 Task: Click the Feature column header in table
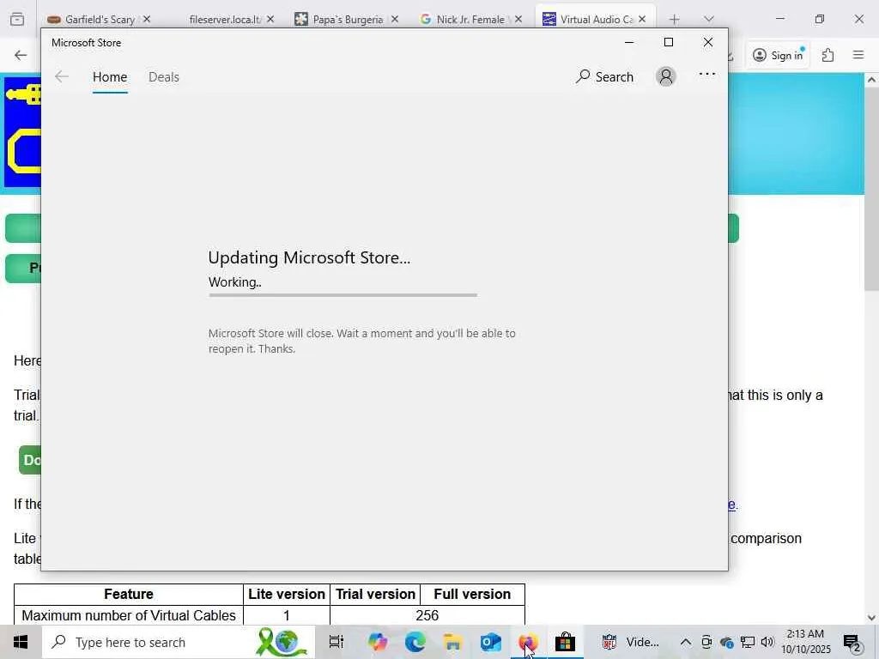[129, 594]
